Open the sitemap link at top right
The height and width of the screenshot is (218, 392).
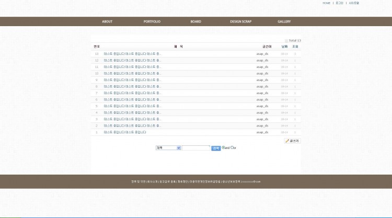pyautogui.click(x=354, y=3)
